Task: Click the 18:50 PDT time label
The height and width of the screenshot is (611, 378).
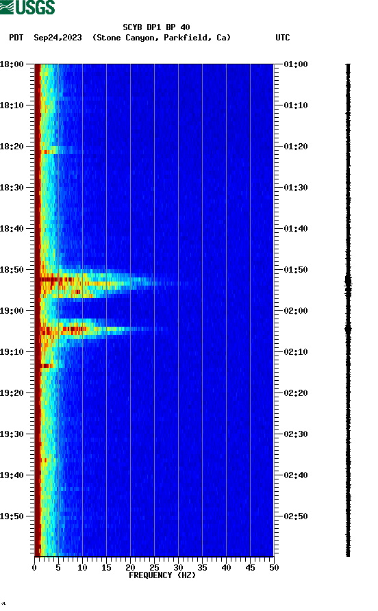Action: pos(12,270)
